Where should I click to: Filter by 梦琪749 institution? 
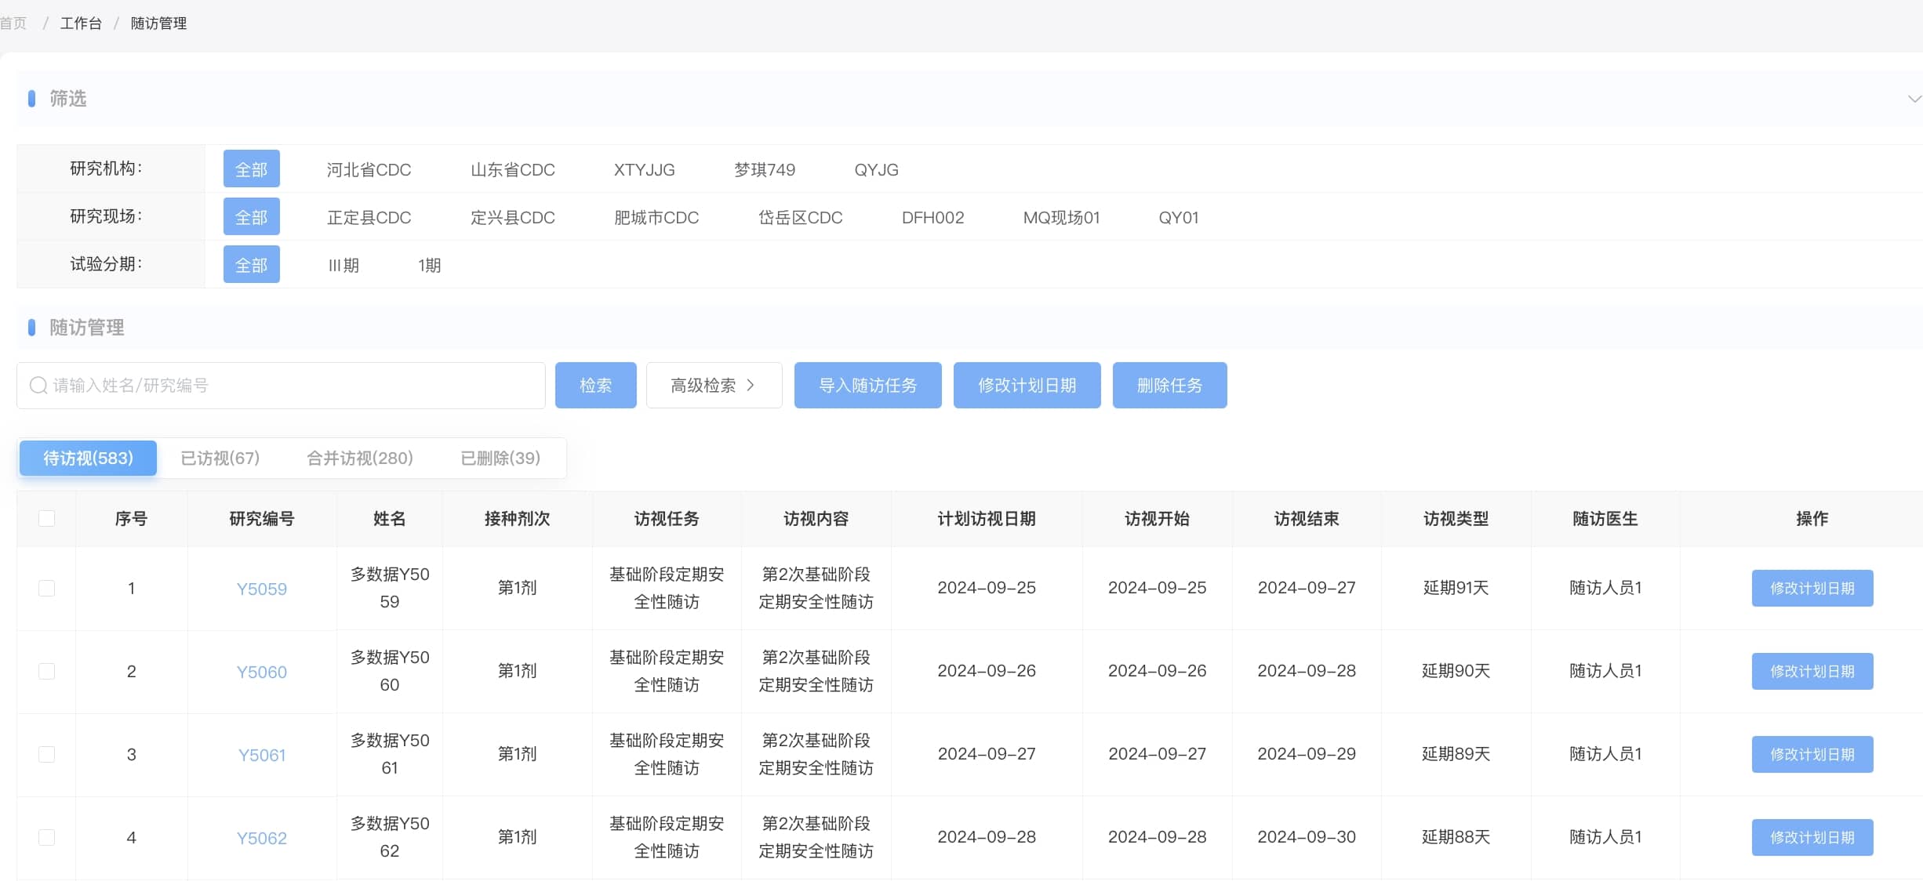coord(765,170)
